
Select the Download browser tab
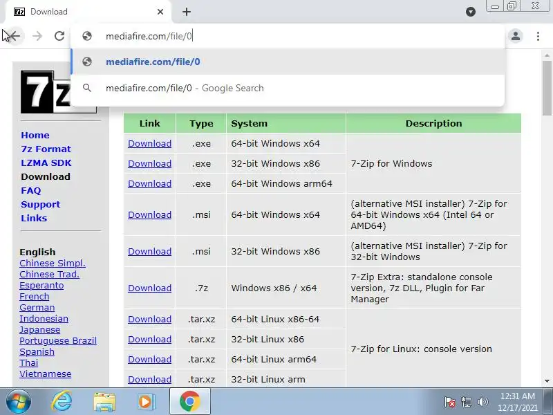click(88, 12)
